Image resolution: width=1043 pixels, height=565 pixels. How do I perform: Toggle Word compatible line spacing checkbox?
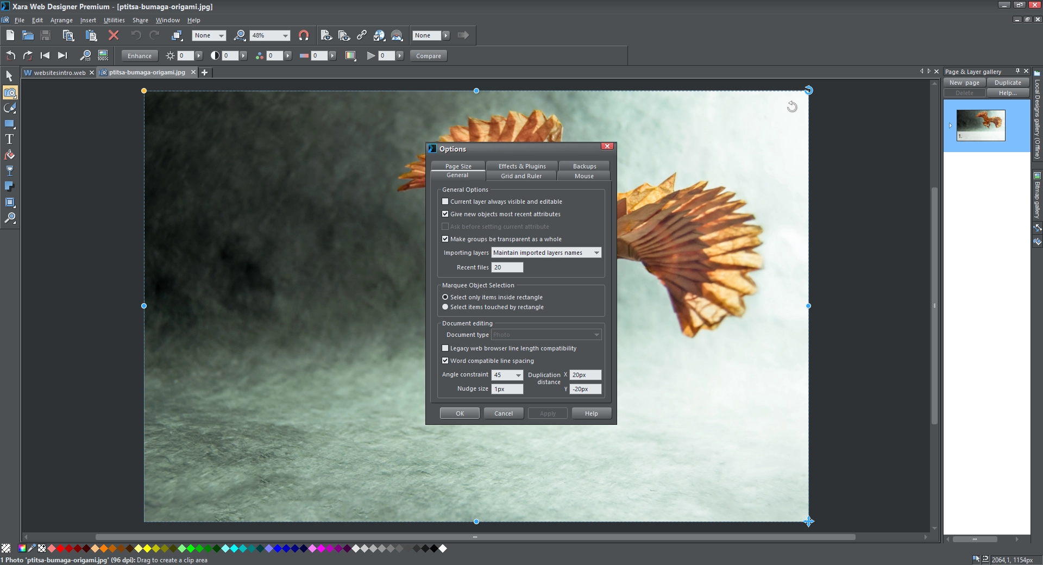[x=445, y=361]
